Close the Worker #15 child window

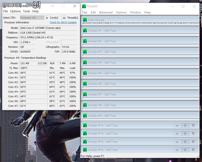click(193, 141)
